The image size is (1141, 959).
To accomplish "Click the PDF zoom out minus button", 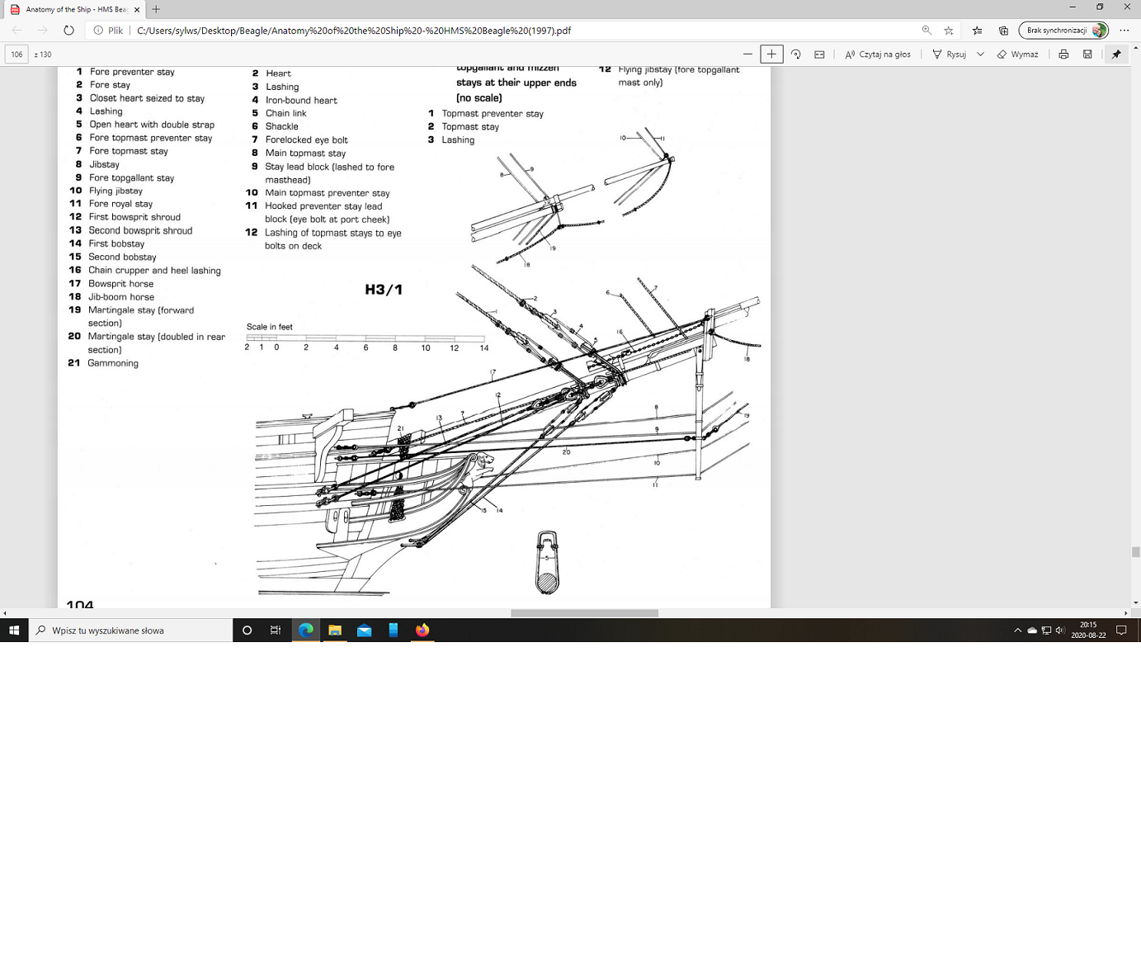I will click(x=747, y=54).
